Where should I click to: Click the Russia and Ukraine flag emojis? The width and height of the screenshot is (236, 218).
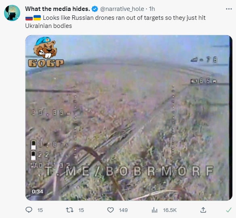(x=33, y=18)
